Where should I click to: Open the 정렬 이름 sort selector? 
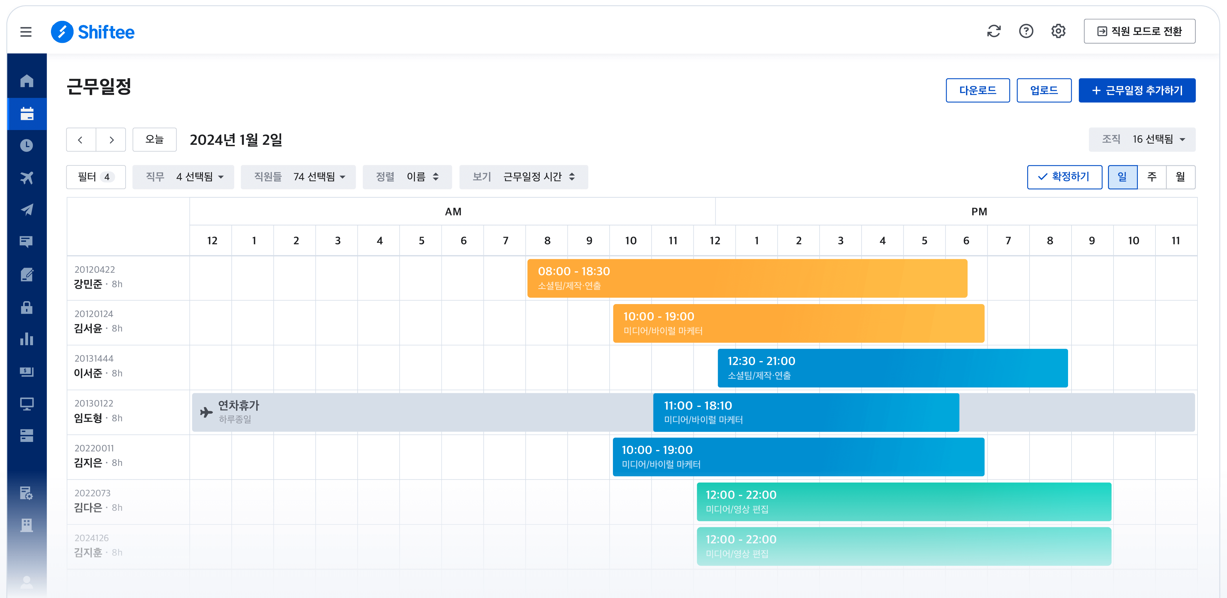[x=407, y=177]
